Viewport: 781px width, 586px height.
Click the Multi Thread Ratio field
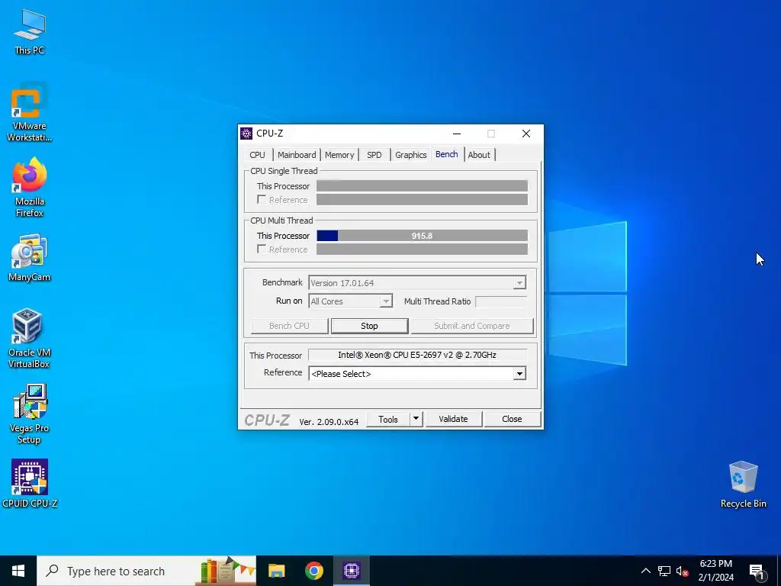point(501,301)
